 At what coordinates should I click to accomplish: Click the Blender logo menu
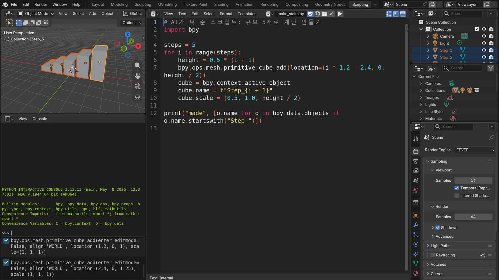point(5,4)
